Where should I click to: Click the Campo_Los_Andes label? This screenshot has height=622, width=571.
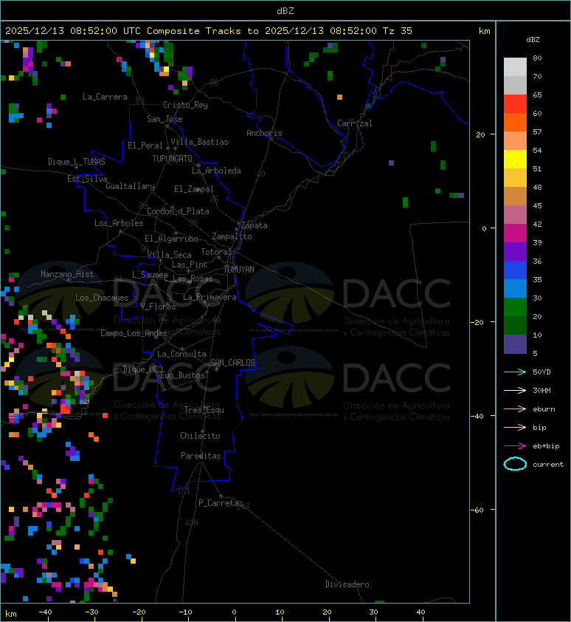click(134, 333)
